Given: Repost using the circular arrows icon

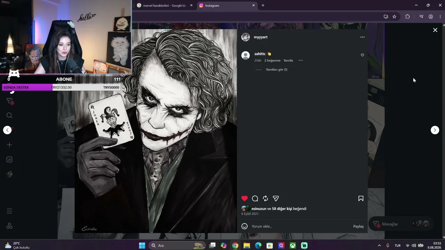Looking at the screenshot, I should click(265, 199).
